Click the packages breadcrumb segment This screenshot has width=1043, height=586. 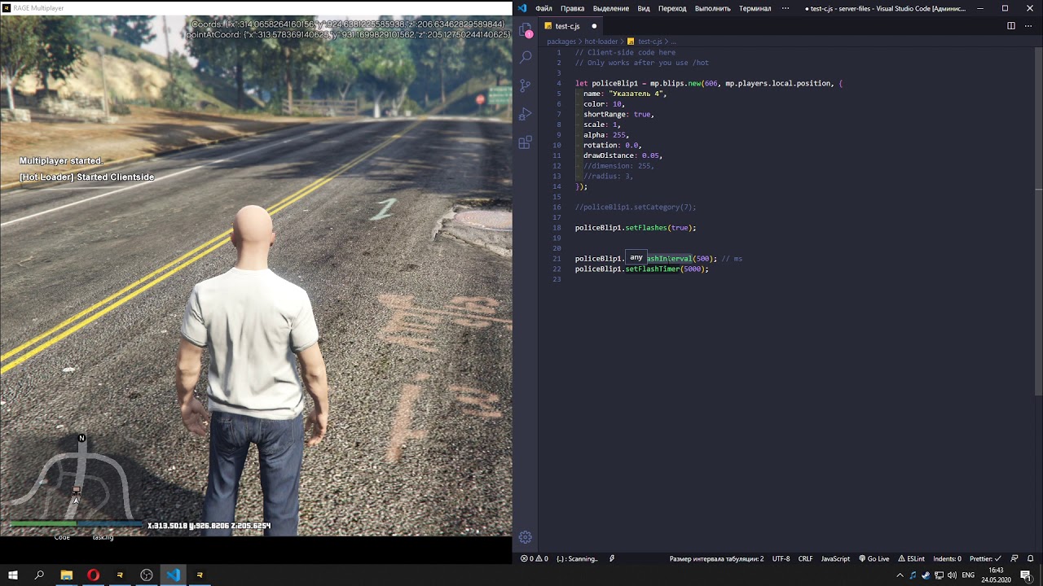(561, 41)
